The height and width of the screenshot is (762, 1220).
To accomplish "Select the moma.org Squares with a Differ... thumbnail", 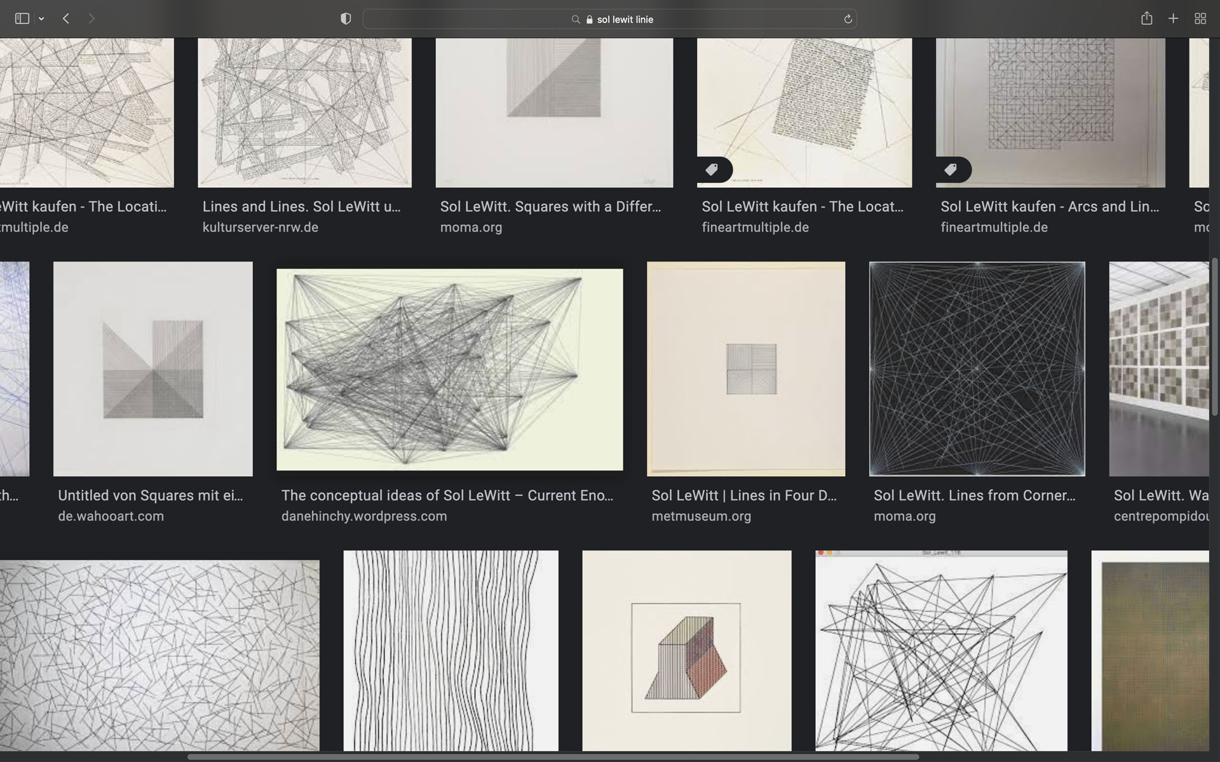I will (x=554, y=112).
